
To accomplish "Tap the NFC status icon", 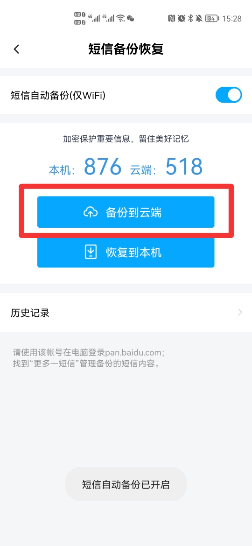I will pos(171,19).
